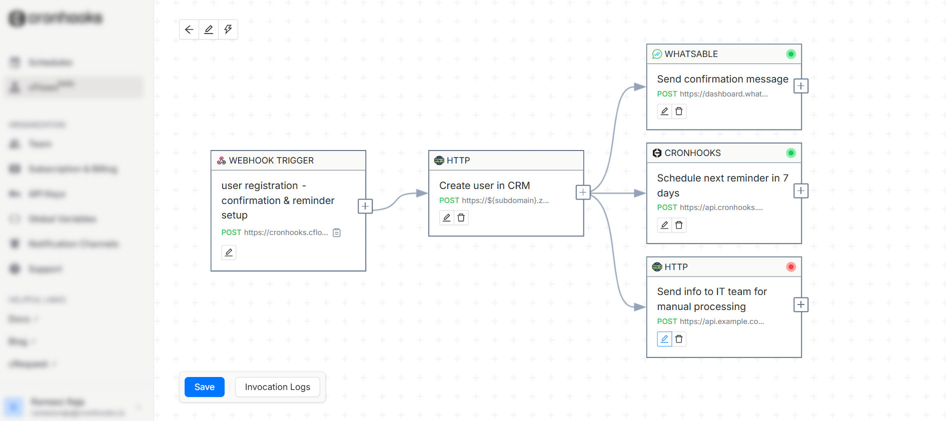Click the Webhook Trigger node icon

tap(221, 160)
